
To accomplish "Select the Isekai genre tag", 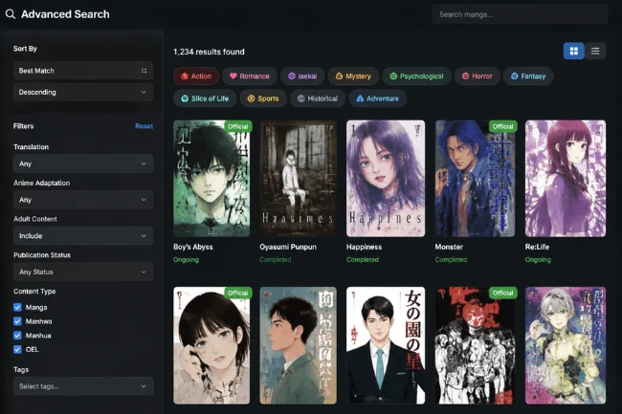I will pyautogui.click(x=302, y=76).
